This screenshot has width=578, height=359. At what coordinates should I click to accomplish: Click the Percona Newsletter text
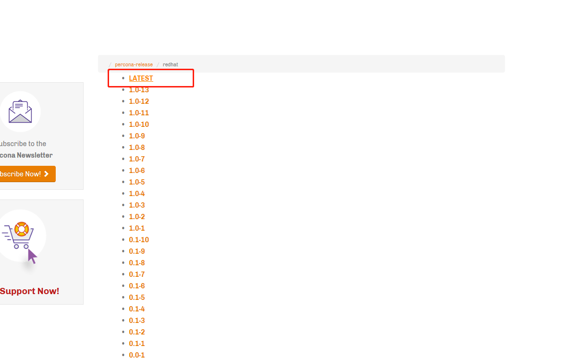point(26,155)
